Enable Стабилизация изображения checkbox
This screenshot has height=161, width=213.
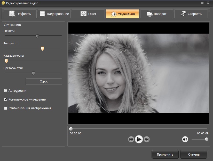click(6, 108)
